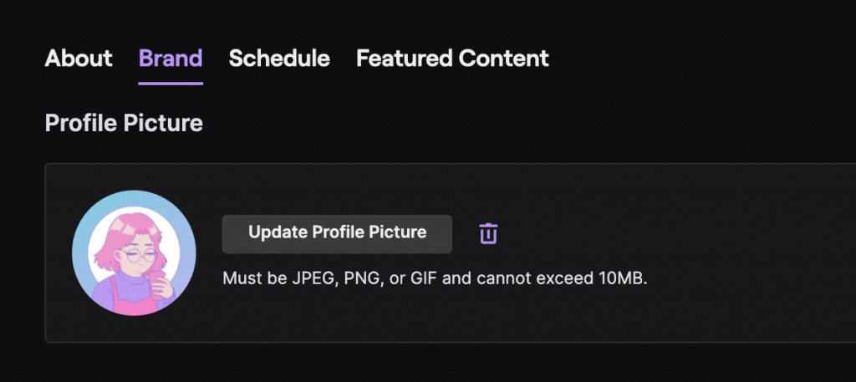
Task: Click the Update Profile Picture button
Action: coord(337,233)
